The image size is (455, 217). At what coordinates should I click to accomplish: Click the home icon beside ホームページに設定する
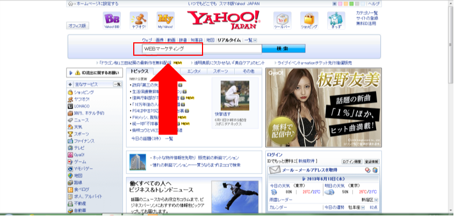pos(70,4)
